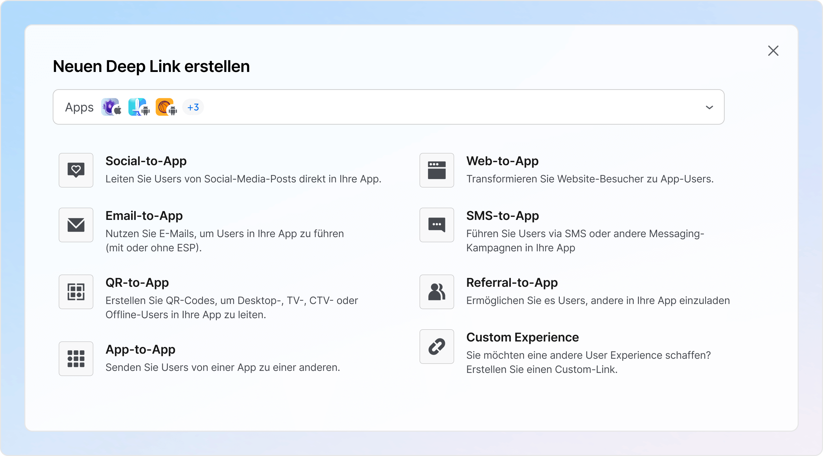
Task: Start creating a Referral-to-App link
Action: tap(512, 283)
